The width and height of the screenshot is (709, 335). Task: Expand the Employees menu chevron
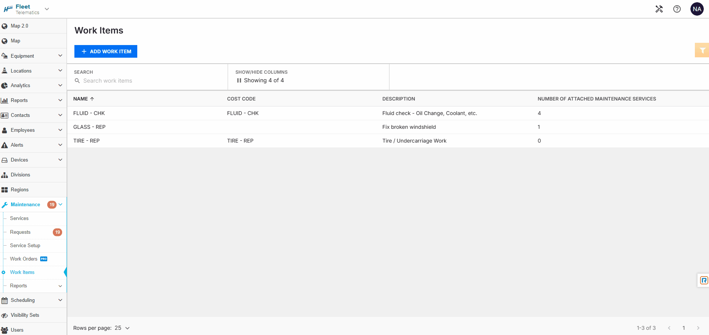pos(60,130)
